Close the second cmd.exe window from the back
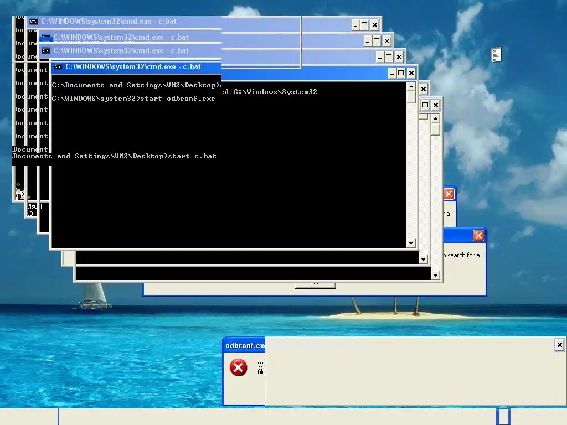Viewport: 567px width, 425px height. coord(387,41)
